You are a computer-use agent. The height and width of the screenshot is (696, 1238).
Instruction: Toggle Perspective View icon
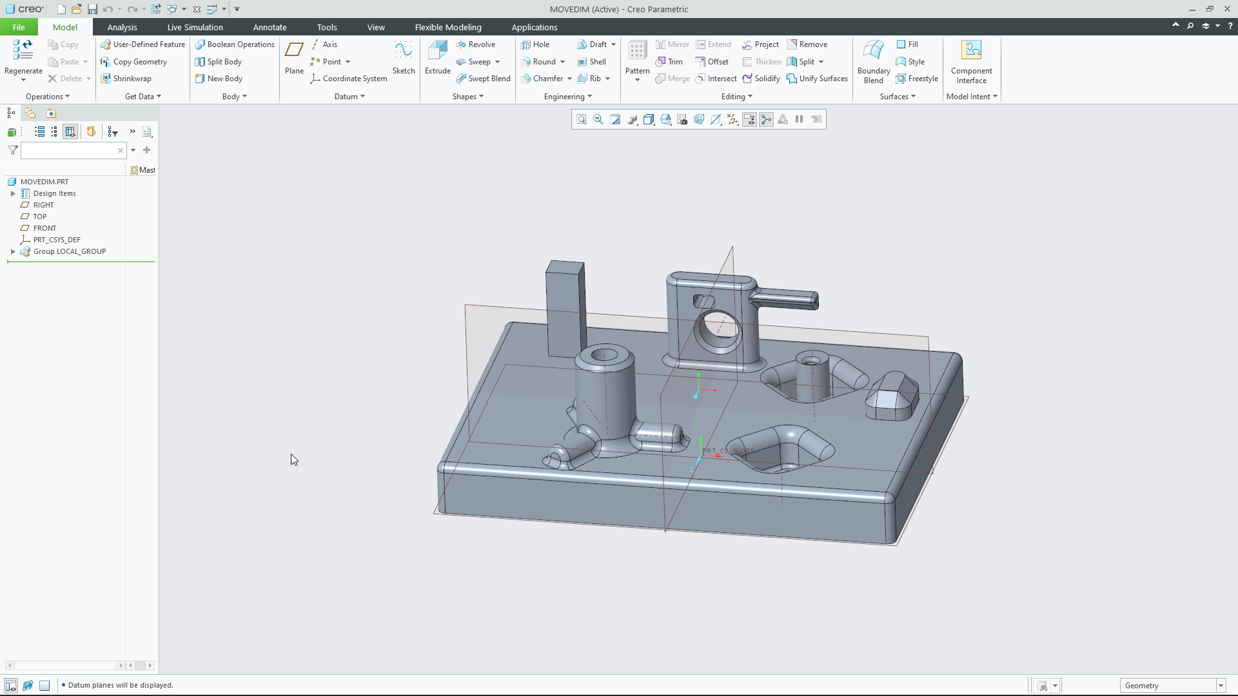point(699,119)
